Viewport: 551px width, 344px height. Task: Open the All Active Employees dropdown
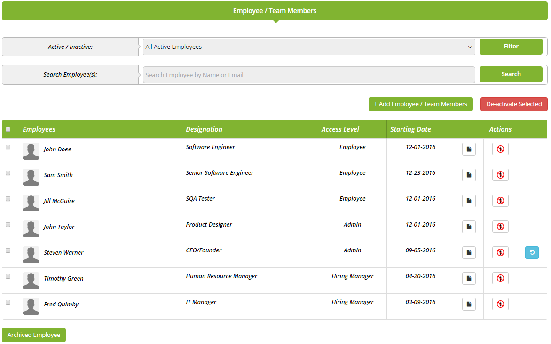pos(308,47)
